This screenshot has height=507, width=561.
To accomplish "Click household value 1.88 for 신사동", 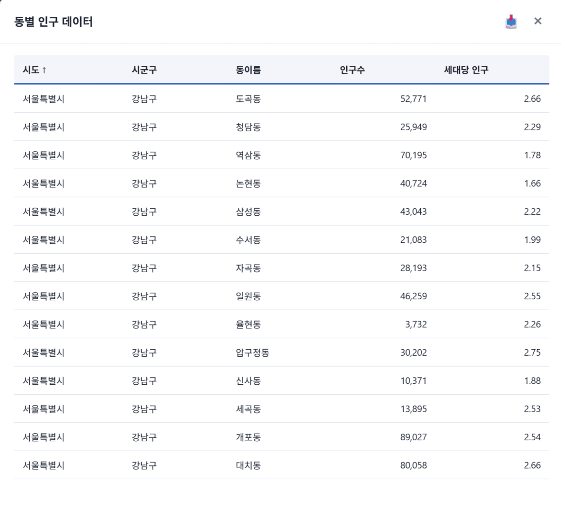I will tap(532, 381).
